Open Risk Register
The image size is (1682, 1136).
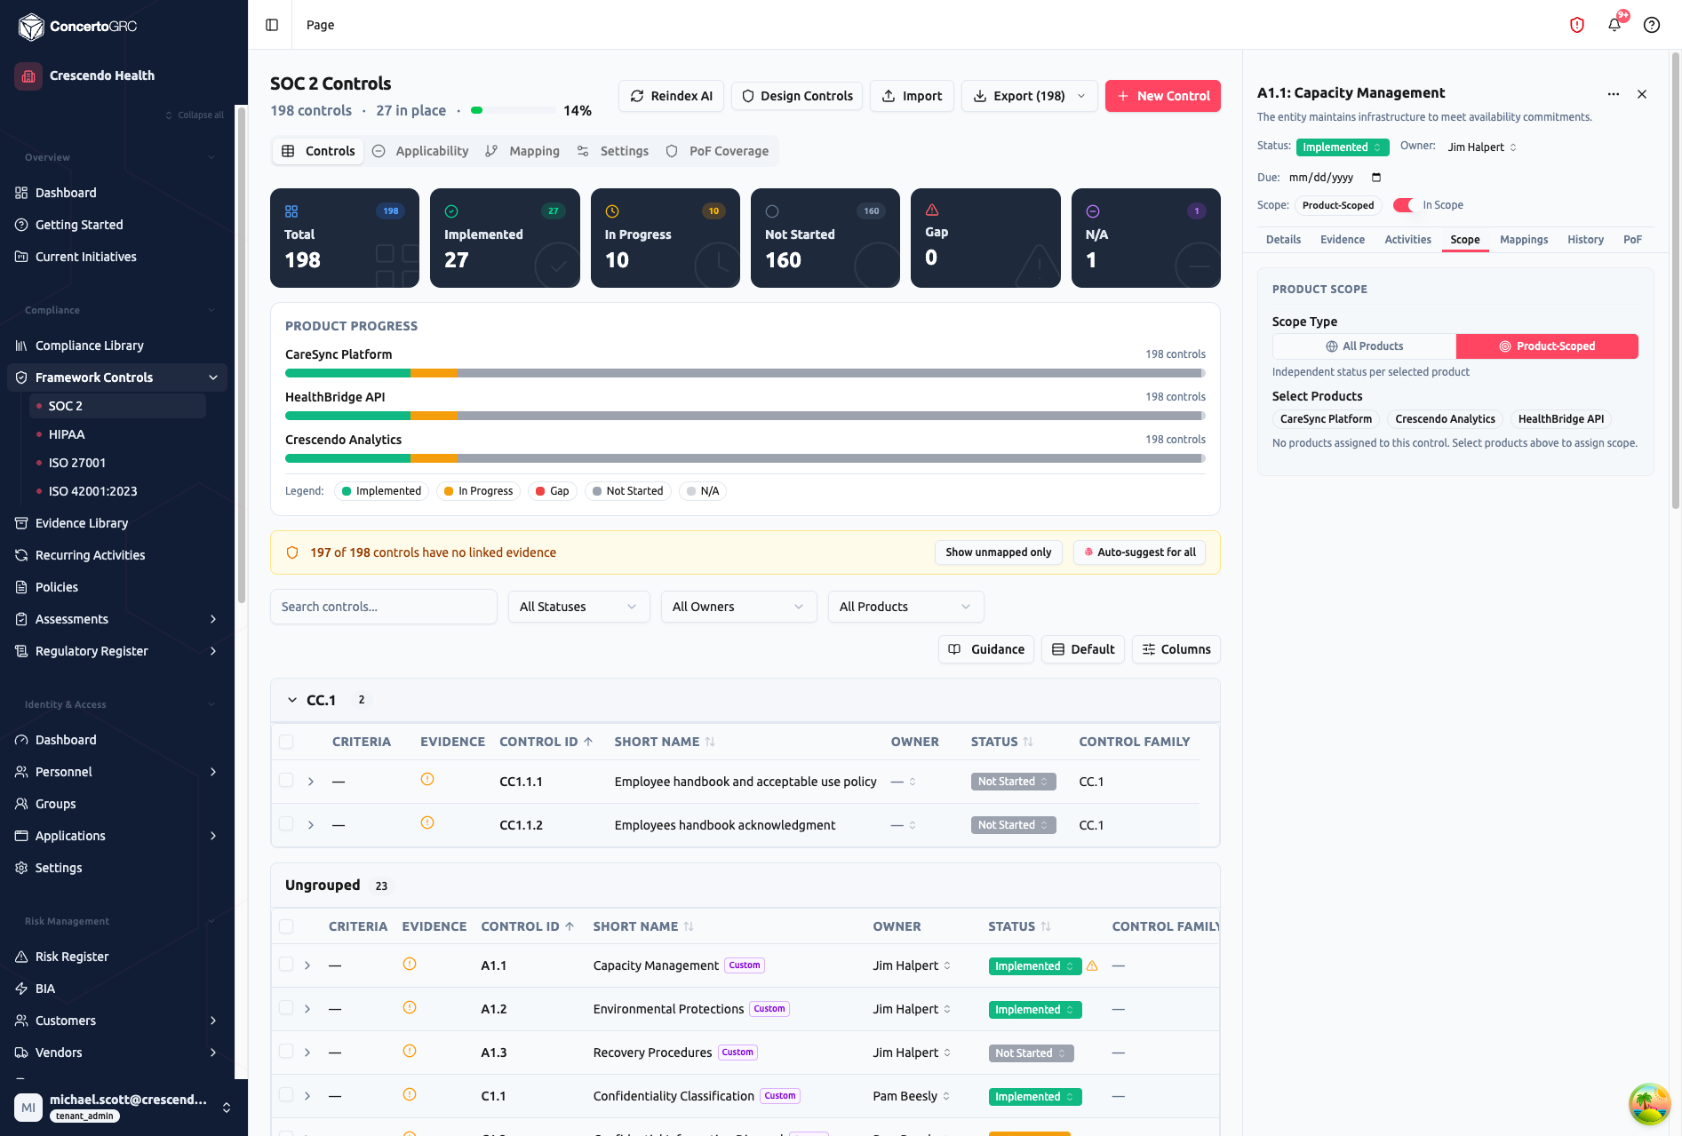72,957
